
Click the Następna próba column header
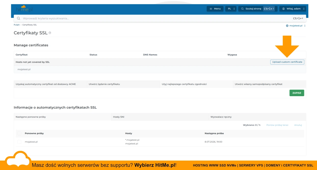click(x=214, y=133)
